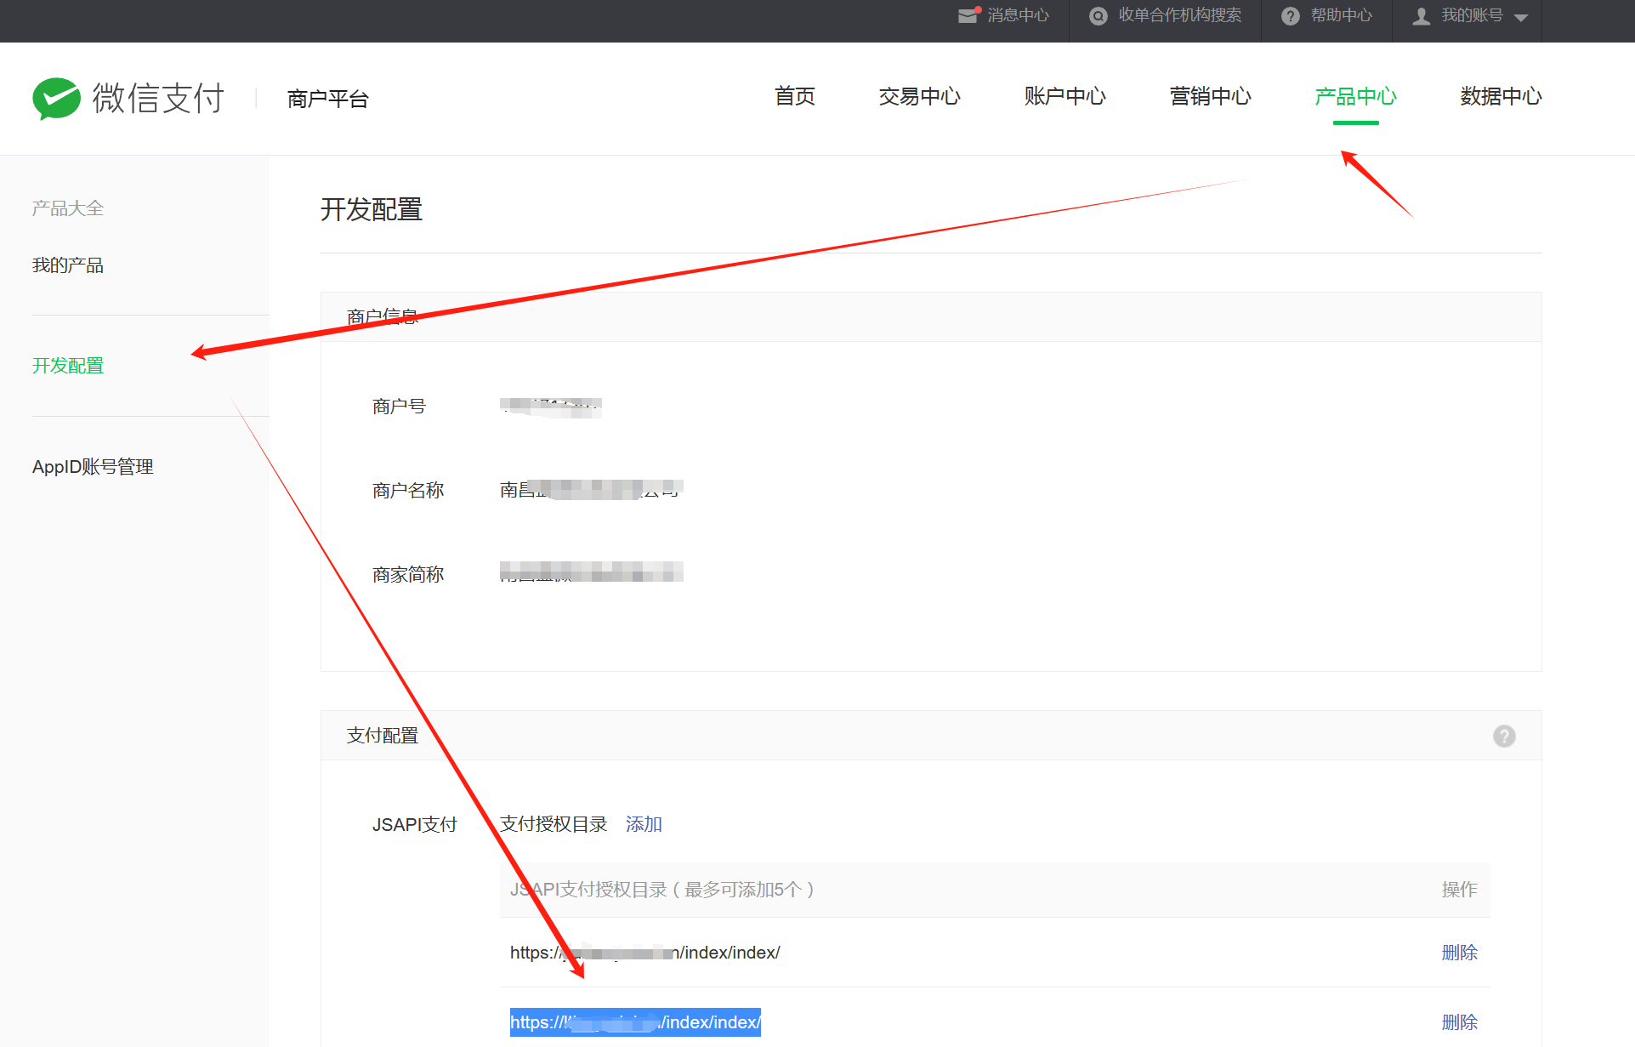Select 我的产品 in the sidebar
The image size is (1635, 1047).
[x=68, y=265]
